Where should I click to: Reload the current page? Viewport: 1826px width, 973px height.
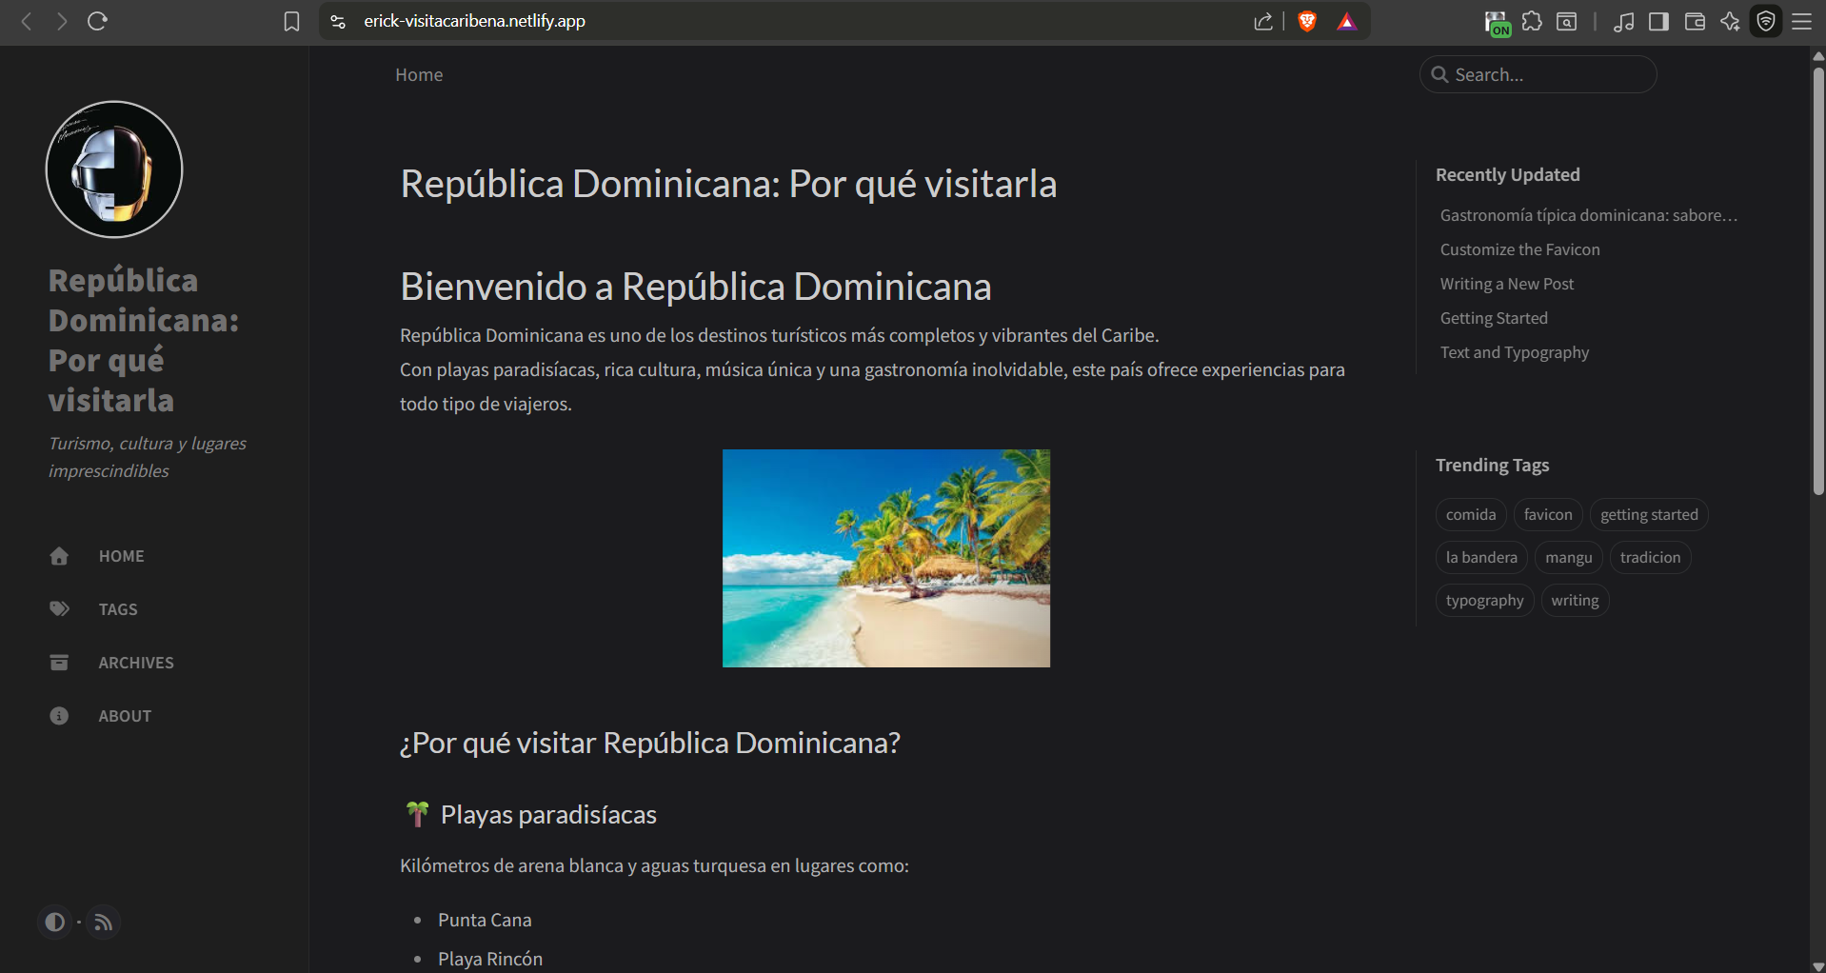(97, 21)
